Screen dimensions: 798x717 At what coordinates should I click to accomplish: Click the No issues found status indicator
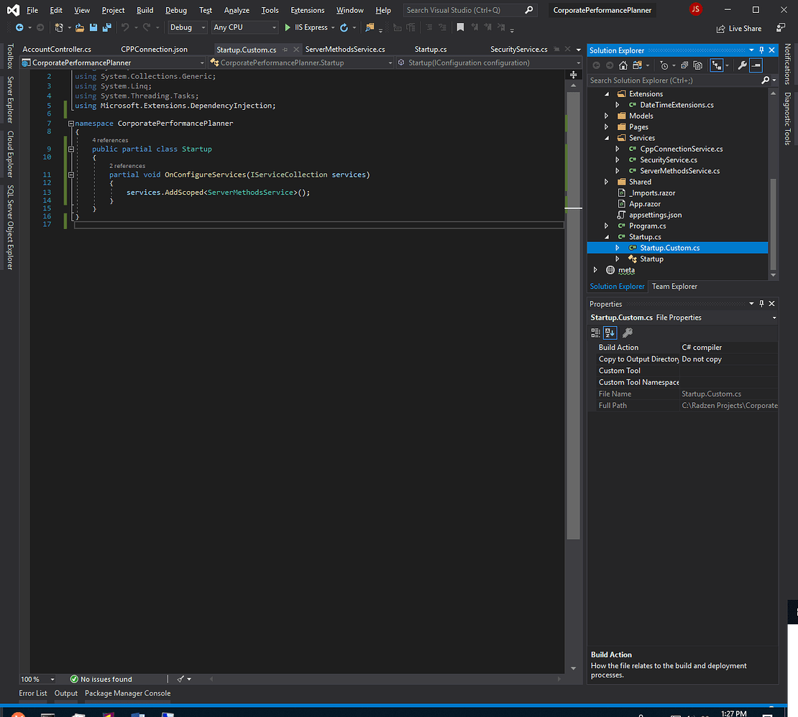(x=101, y=679)
